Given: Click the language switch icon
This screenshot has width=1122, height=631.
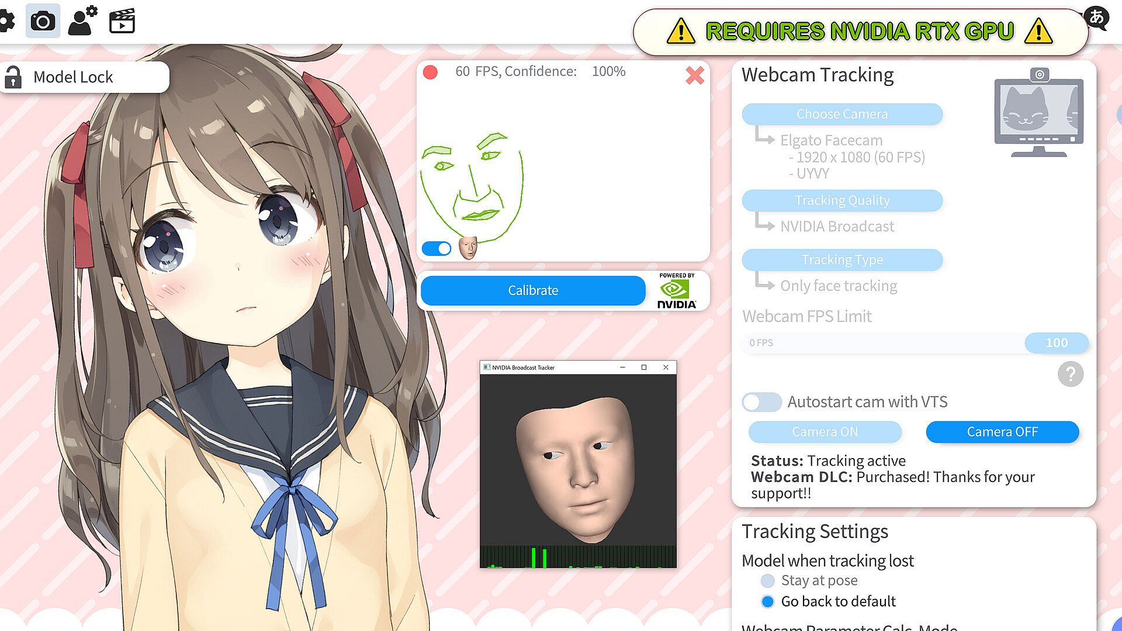Looking at the screenshot, I should [x=1096, y=18].
